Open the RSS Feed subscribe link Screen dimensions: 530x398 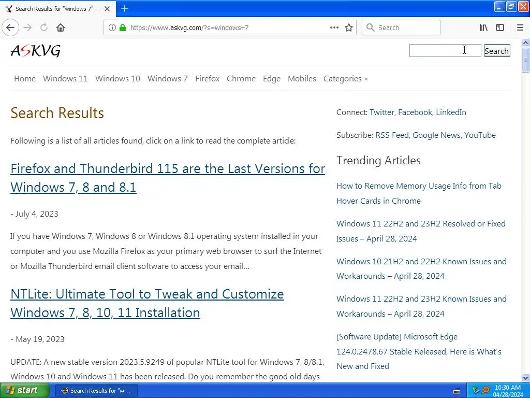tap(392, 135)
